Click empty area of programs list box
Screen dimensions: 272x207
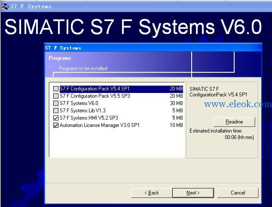click(117, 142)
